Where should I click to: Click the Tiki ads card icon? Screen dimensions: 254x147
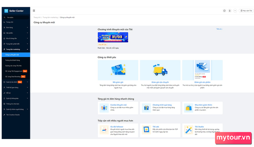[x=146, y=130]
